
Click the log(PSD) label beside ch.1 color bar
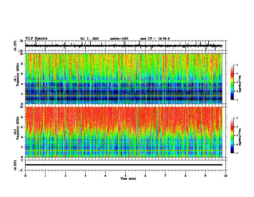pos(240,84)
